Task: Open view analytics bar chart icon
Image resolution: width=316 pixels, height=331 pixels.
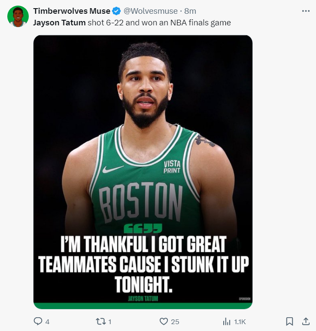Action: pos(226,321)
